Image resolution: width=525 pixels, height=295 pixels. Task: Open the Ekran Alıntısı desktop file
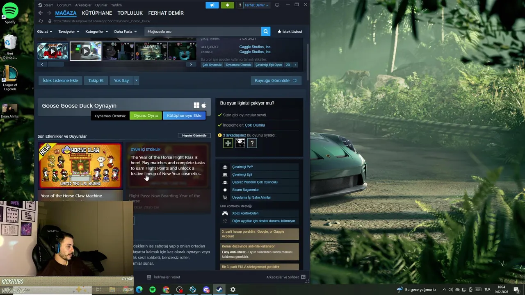(x=10, y=111)
